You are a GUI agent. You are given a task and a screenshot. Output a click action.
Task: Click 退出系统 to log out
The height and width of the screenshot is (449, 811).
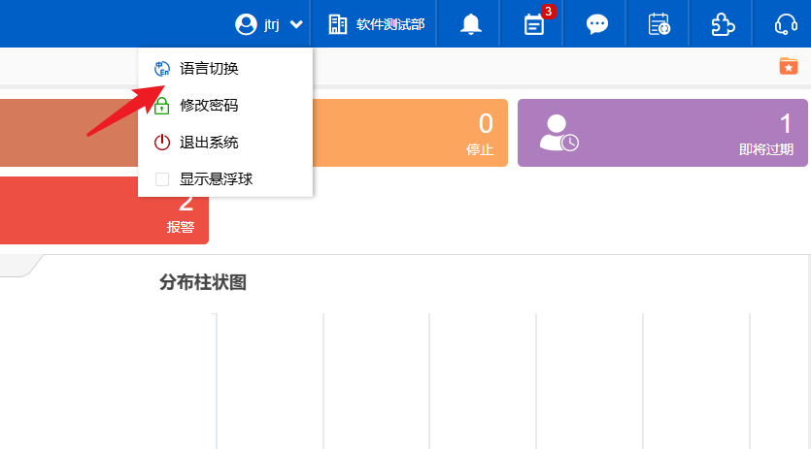point(209,143)
